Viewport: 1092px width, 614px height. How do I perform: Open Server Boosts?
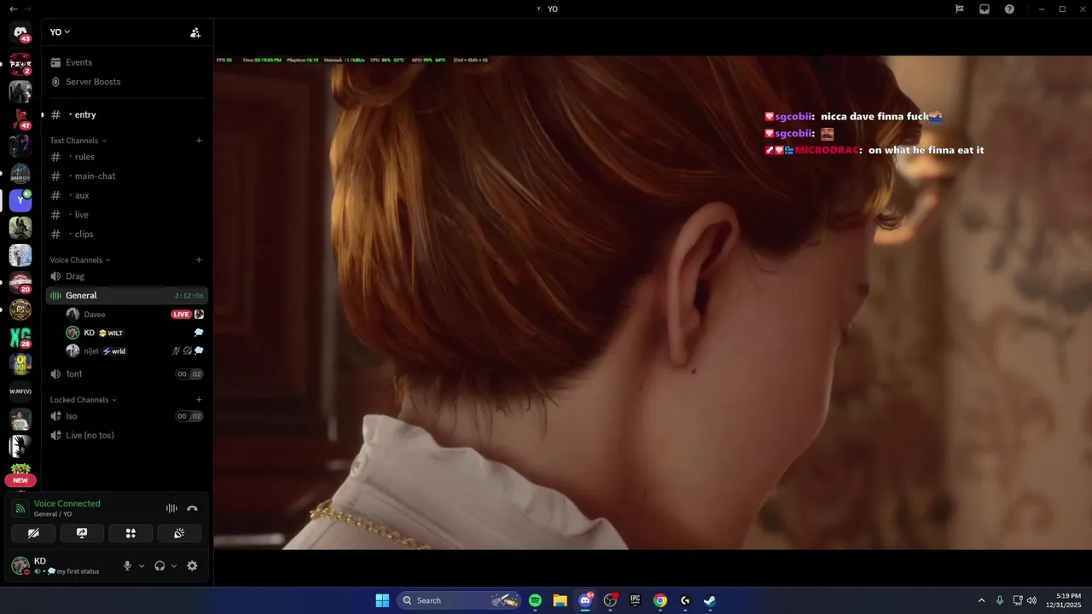(126, 82)
